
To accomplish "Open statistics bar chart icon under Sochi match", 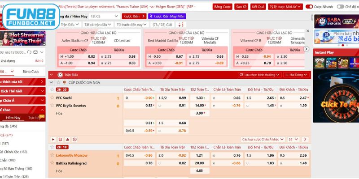I will coord(66,139).
